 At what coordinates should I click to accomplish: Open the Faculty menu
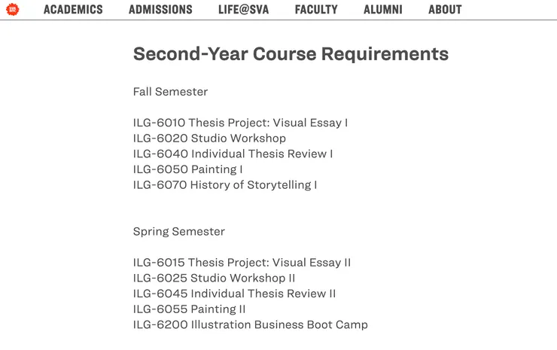pos(316,10)
